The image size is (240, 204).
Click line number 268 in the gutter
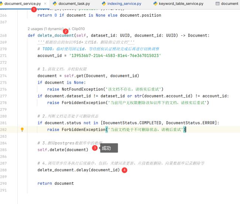tap(3, 36)
